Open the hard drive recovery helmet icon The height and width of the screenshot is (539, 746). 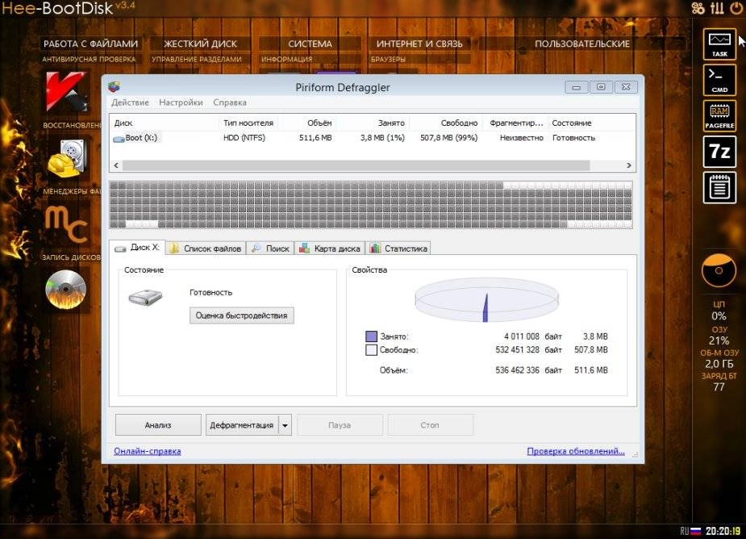tap(67, 159)
